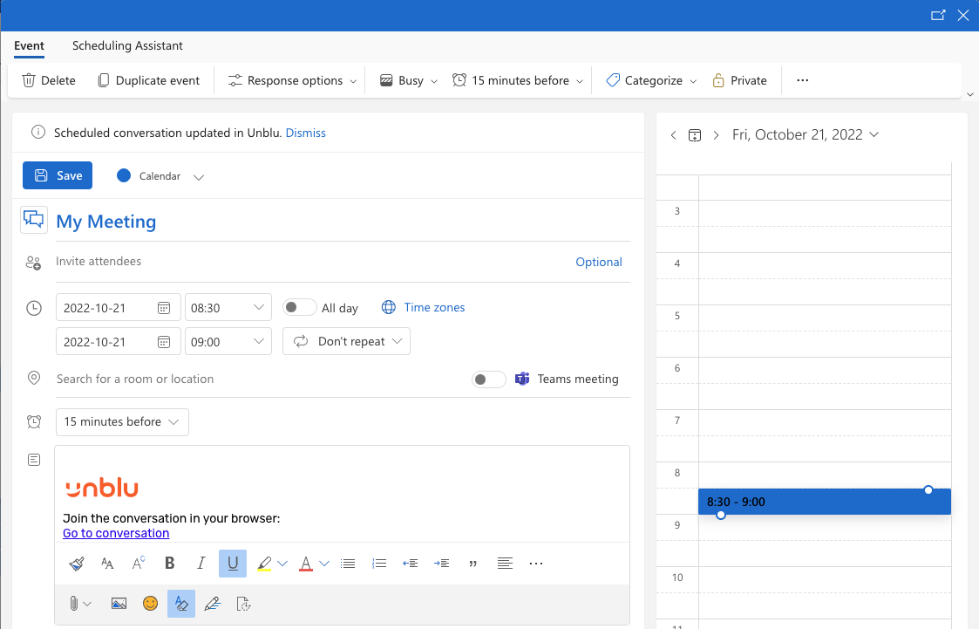
Task: Dismiss the Unblu notification
Action: click(x=305, y=133)
